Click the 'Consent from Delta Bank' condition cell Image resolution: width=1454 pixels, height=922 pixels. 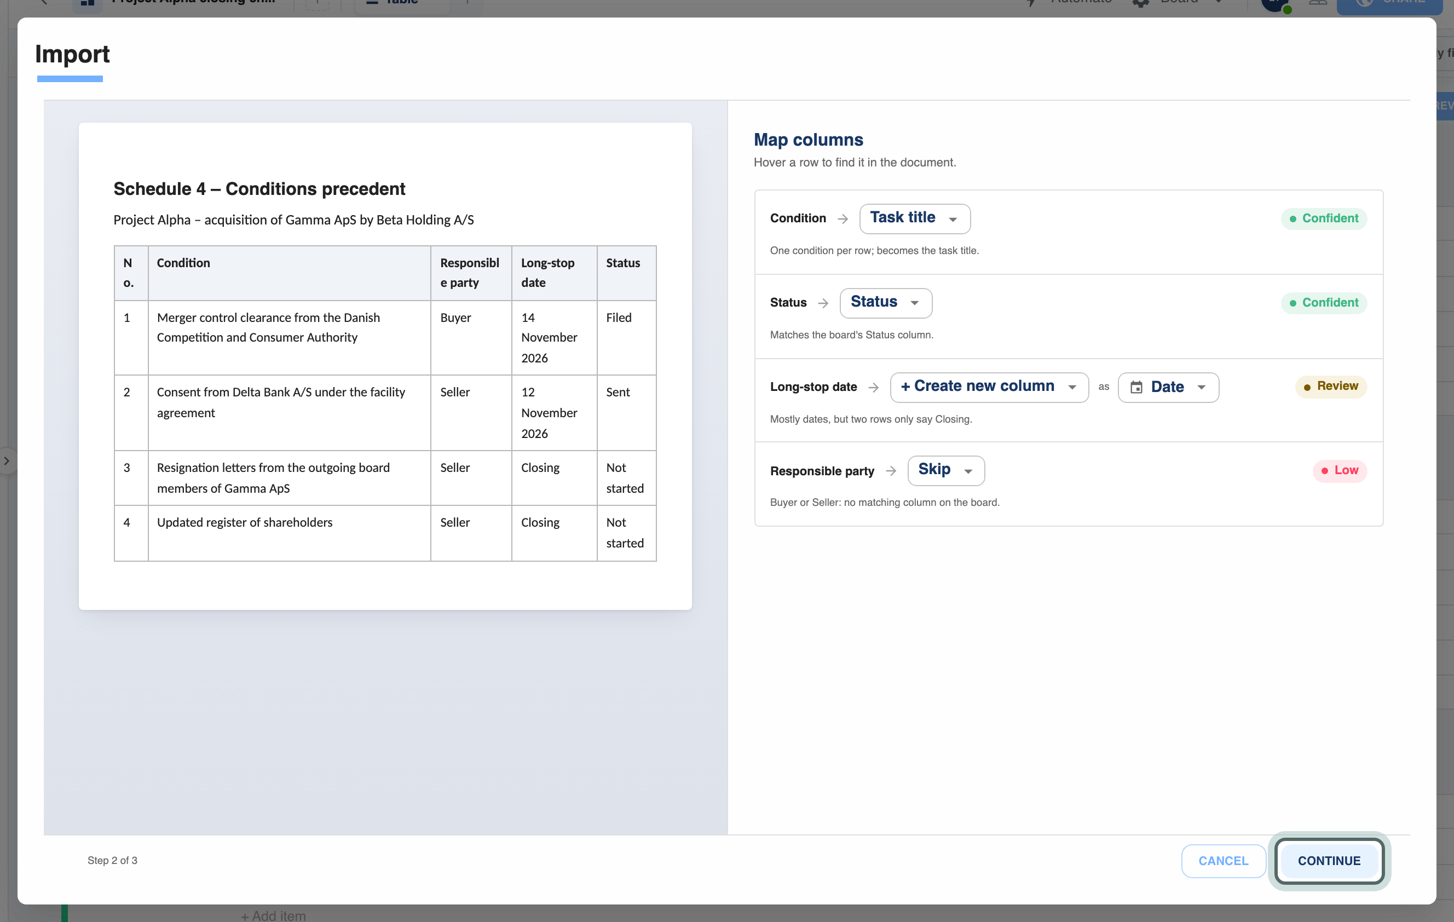(x=289, y=412)
